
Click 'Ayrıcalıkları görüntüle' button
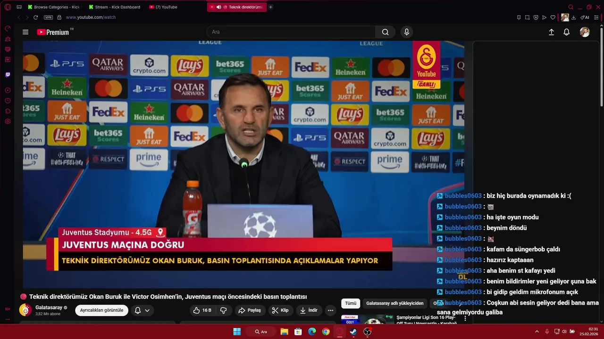coord(101,310)
